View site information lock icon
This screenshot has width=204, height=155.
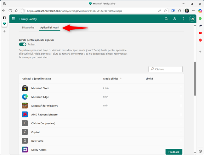pos(24,11)
